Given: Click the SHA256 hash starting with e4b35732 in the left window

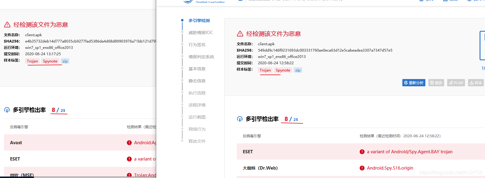Looking at the screenshot, I should coord(91,41).
